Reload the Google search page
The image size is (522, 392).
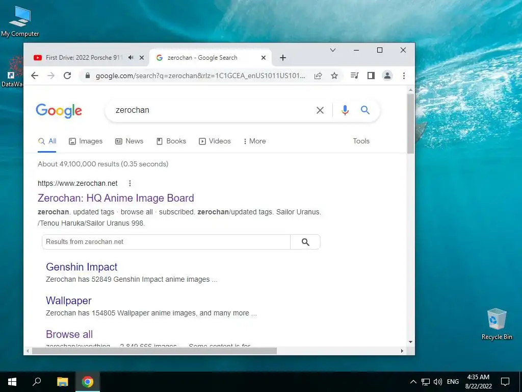67,76
